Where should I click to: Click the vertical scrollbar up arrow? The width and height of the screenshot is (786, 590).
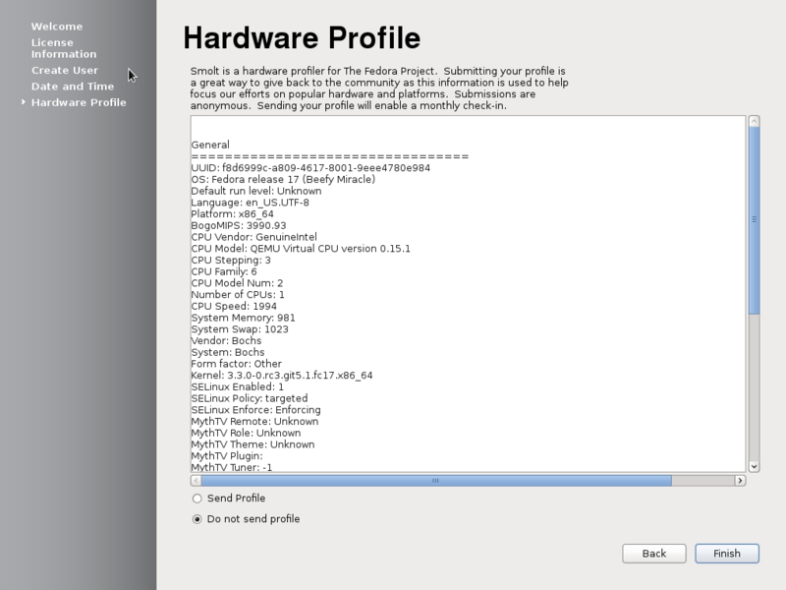754,121
